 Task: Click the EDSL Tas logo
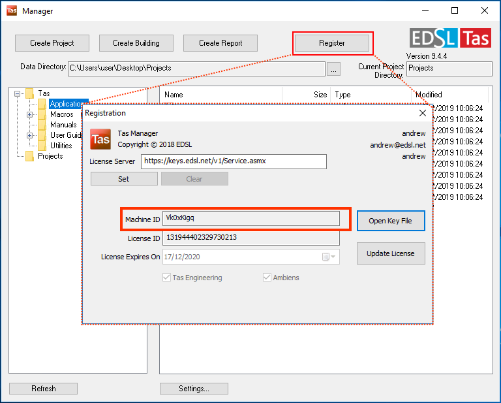(450, 38)
